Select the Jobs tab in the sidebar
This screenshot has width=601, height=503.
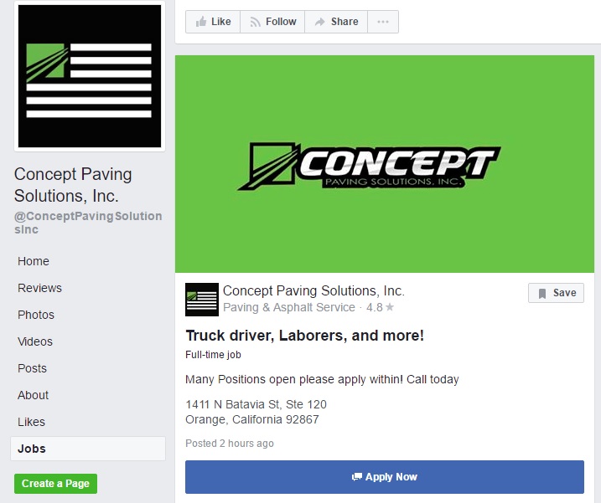tap(88, 449)
